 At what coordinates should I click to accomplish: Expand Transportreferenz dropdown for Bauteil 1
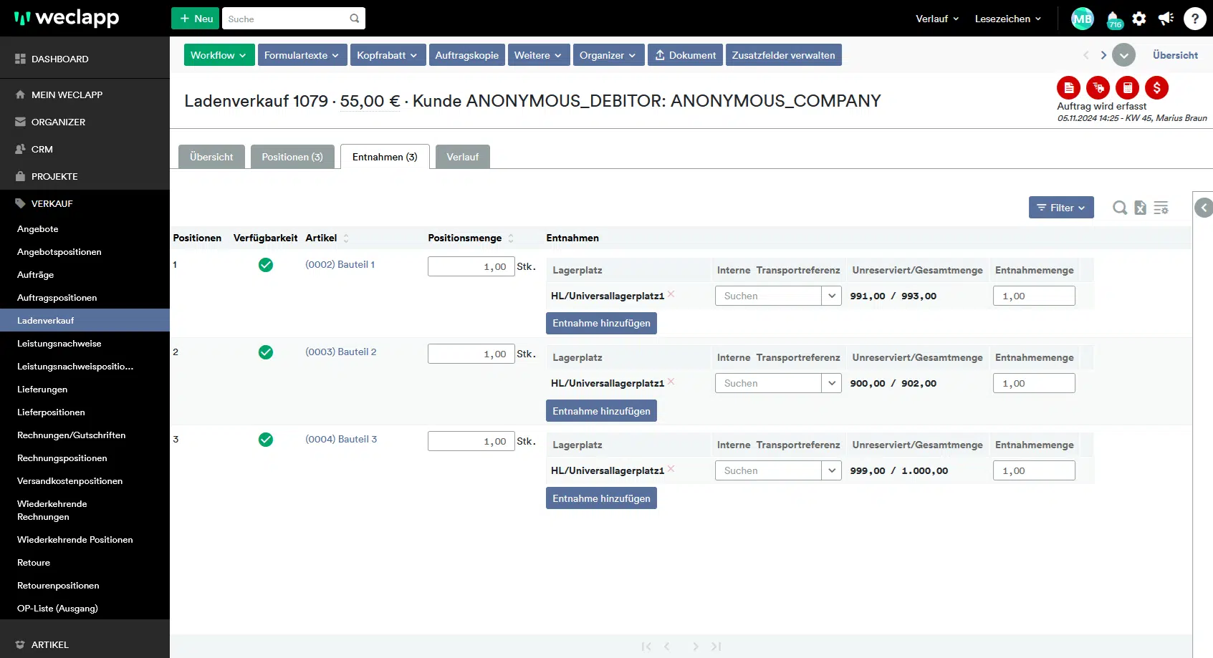[831, 296]
